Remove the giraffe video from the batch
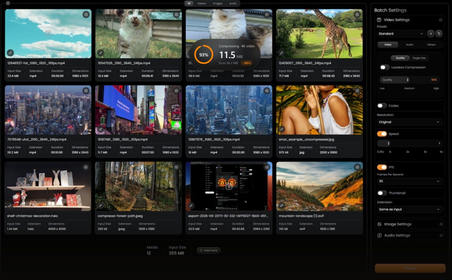Screen dimensions: 452x280 (357, 14)
